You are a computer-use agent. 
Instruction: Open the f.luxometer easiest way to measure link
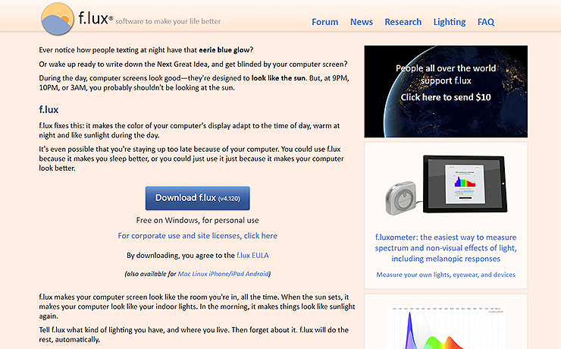tap(446, 247)
